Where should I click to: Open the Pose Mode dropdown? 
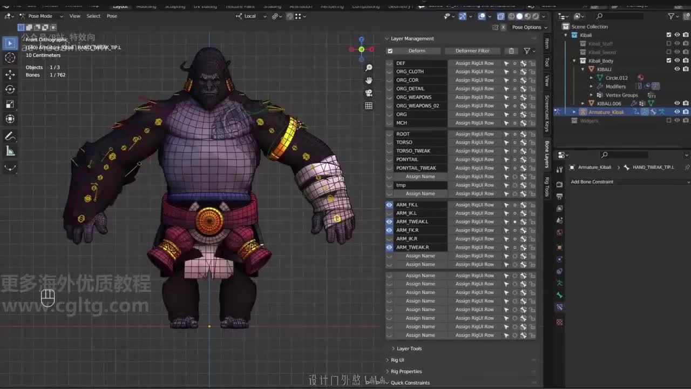(41, 16)
